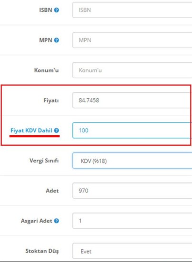Click the Stoktan Düş label
The width and height of the screenshot is (192, 262).
[x=42, y=251]
